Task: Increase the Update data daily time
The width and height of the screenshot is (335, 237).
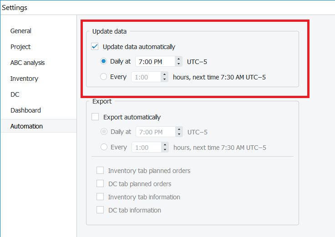Action: (x=179, y=59)
